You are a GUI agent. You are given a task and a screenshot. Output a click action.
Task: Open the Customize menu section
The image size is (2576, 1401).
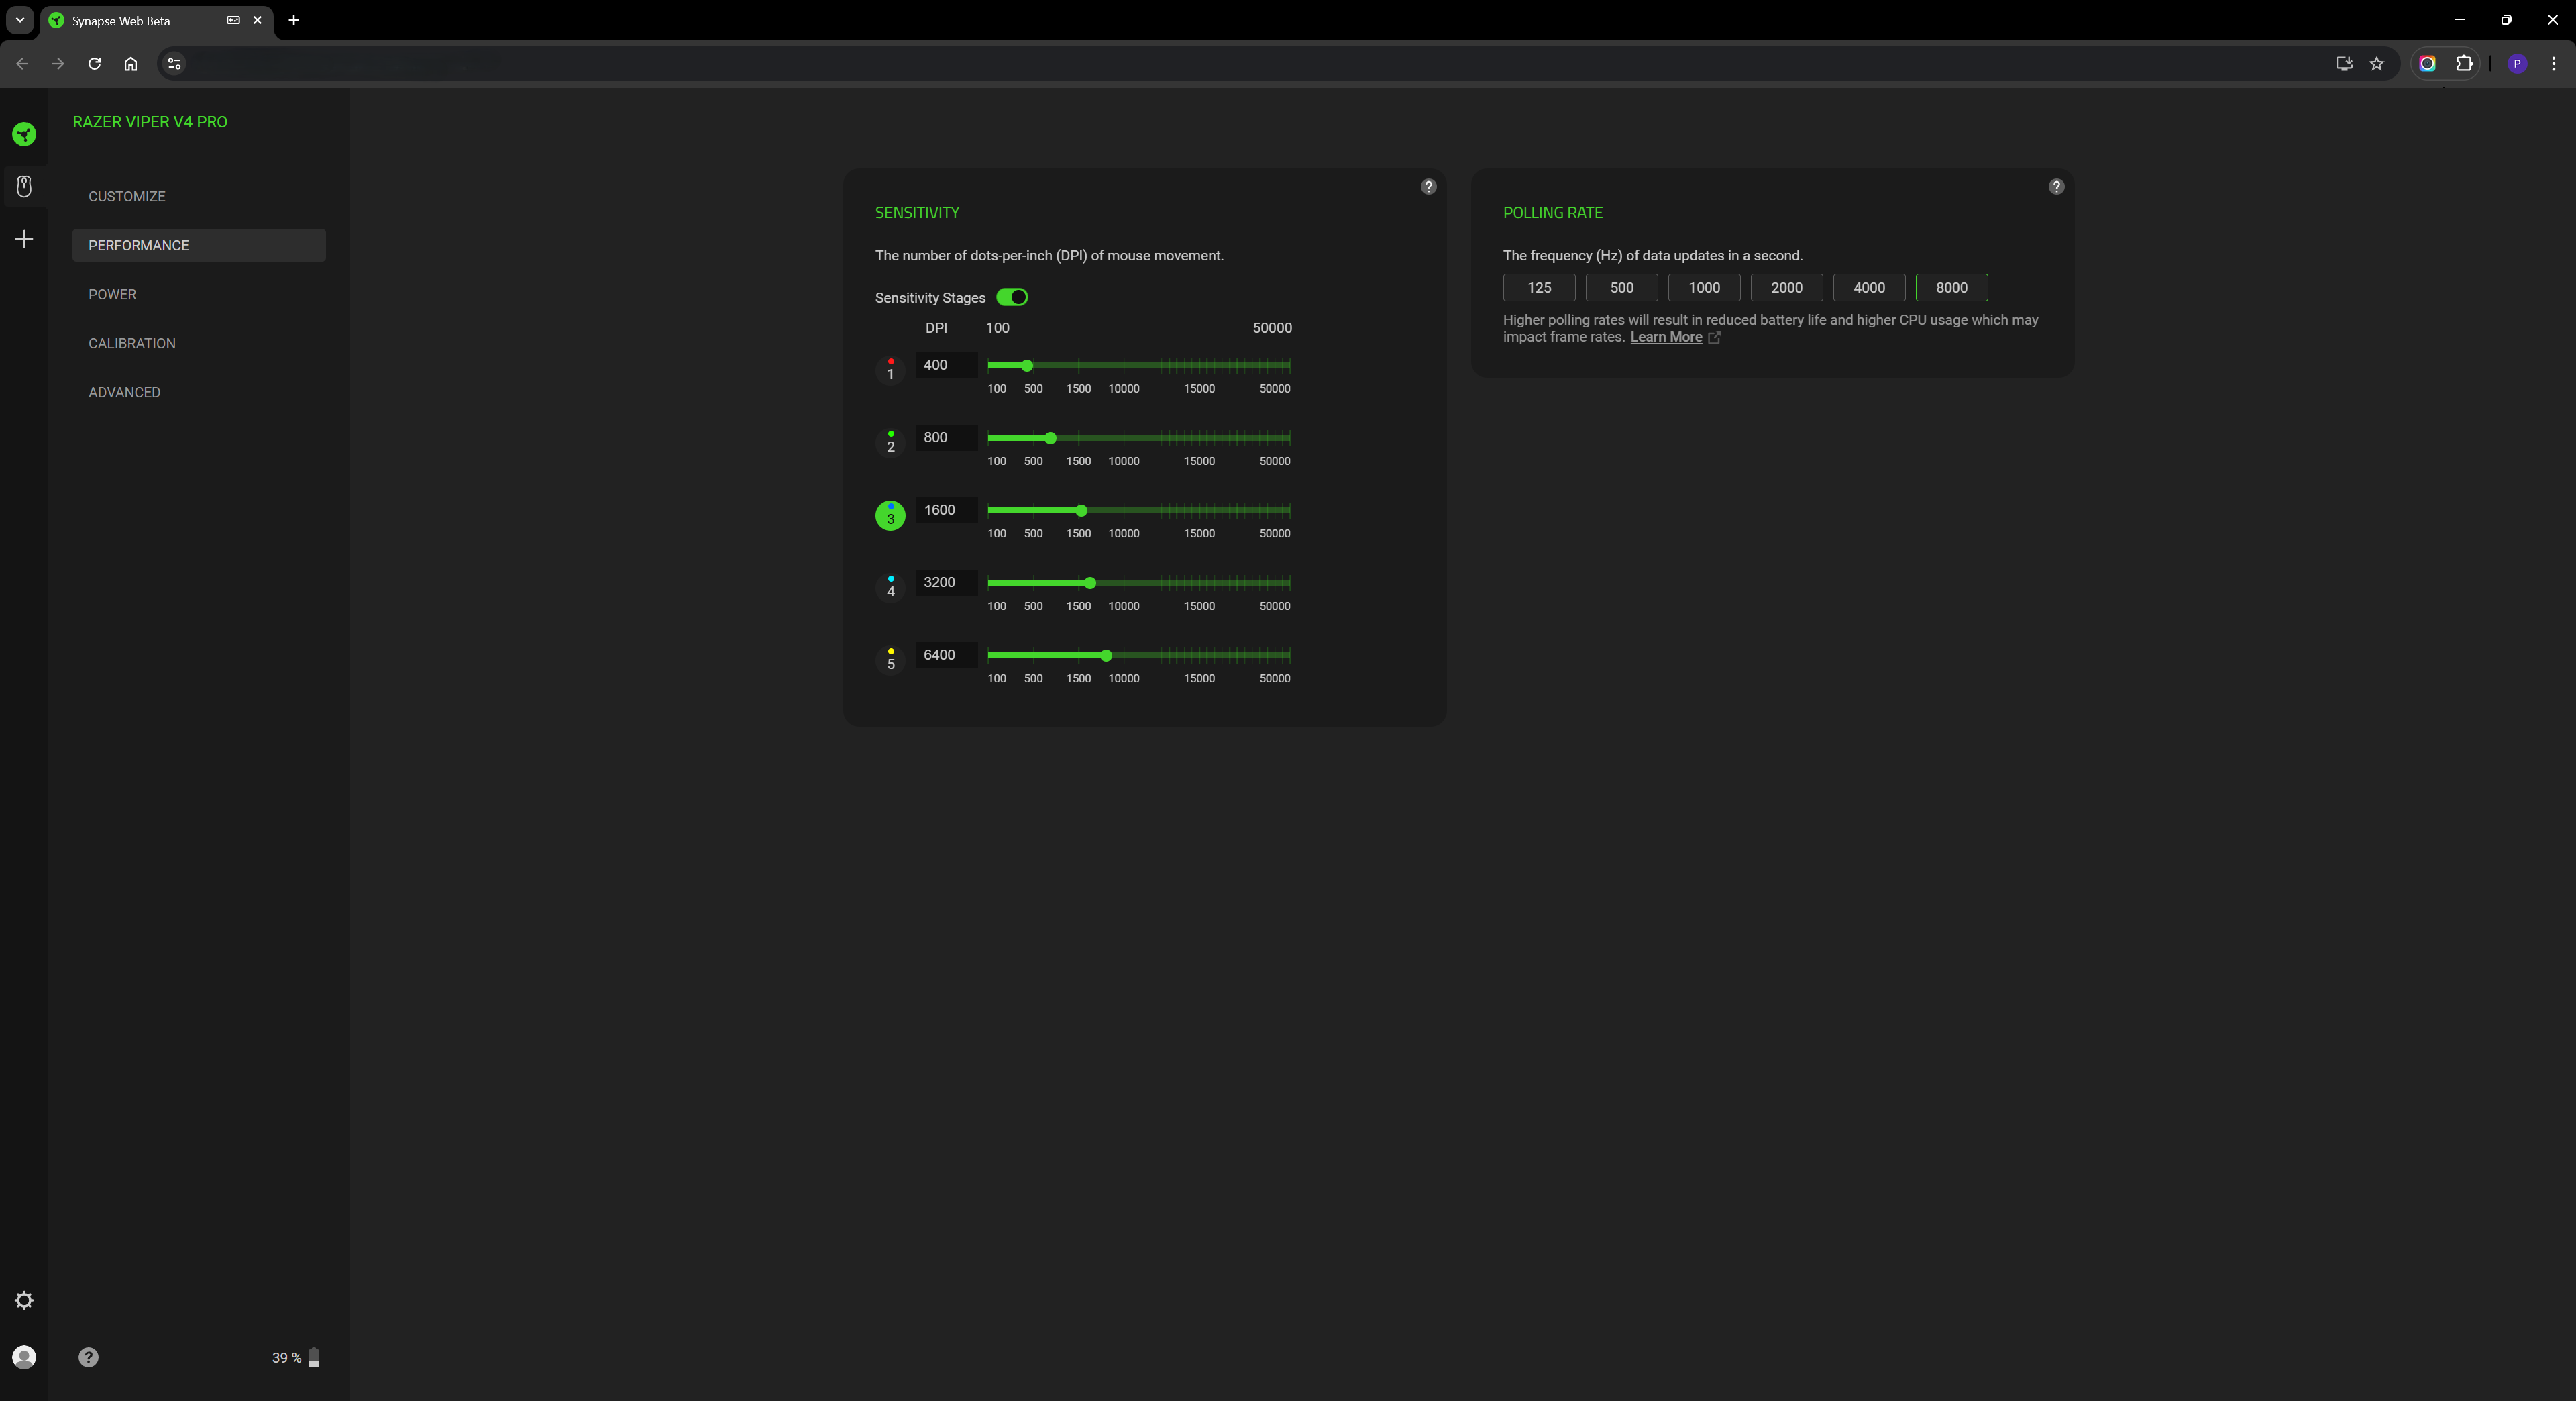pos(127,196)
